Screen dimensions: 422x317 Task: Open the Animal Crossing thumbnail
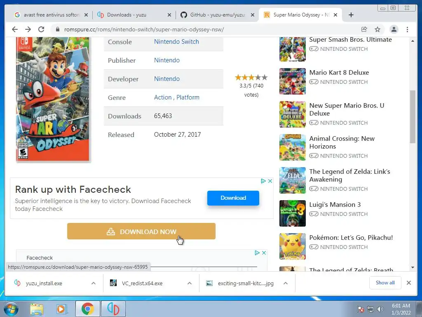pyautogui.click(x=293, y=147)
